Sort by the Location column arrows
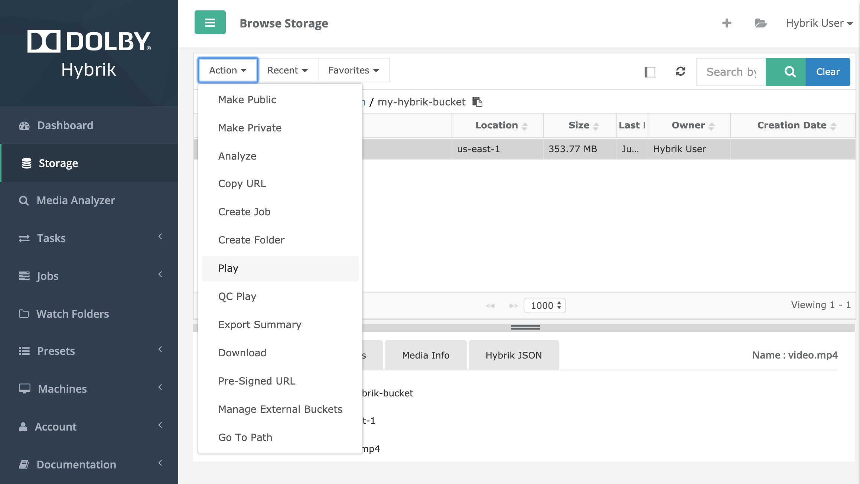The width and height of the screenshot is (860, 484). click(x=525, y=126)
